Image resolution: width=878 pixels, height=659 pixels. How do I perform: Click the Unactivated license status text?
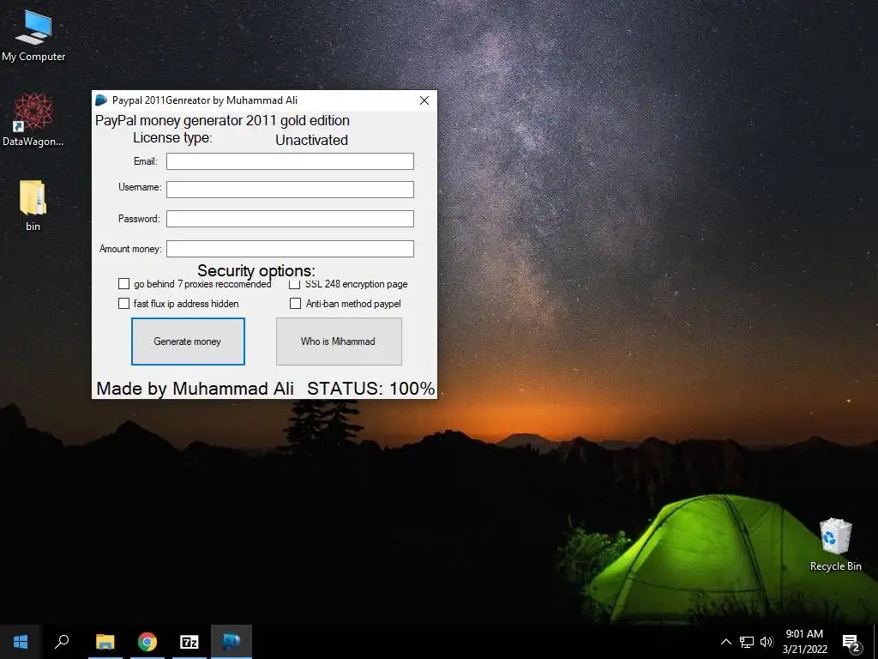point(311,140)
